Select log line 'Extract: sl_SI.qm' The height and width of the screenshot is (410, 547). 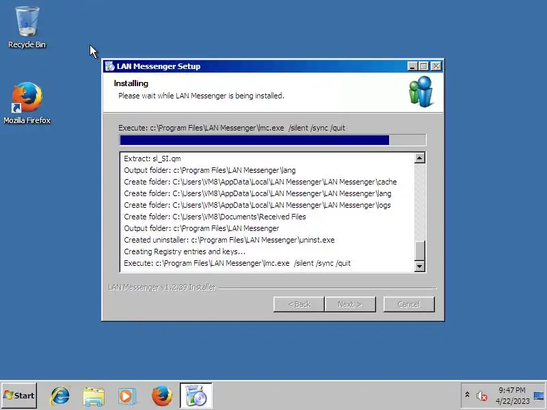pos(152,159)
